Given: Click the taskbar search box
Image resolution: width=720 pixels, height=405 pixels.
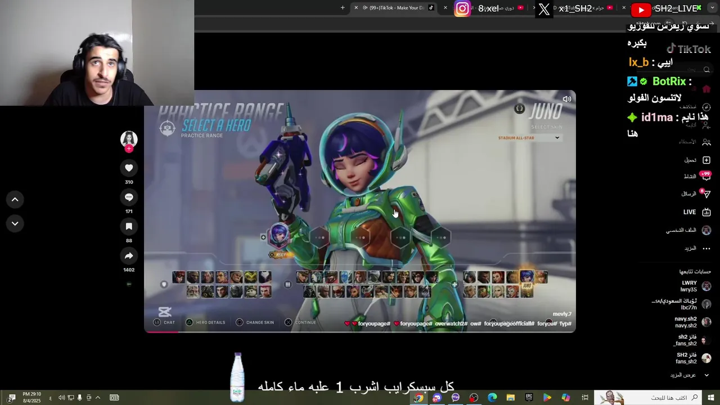Looking at the screenshot, I should coord(649,398).
